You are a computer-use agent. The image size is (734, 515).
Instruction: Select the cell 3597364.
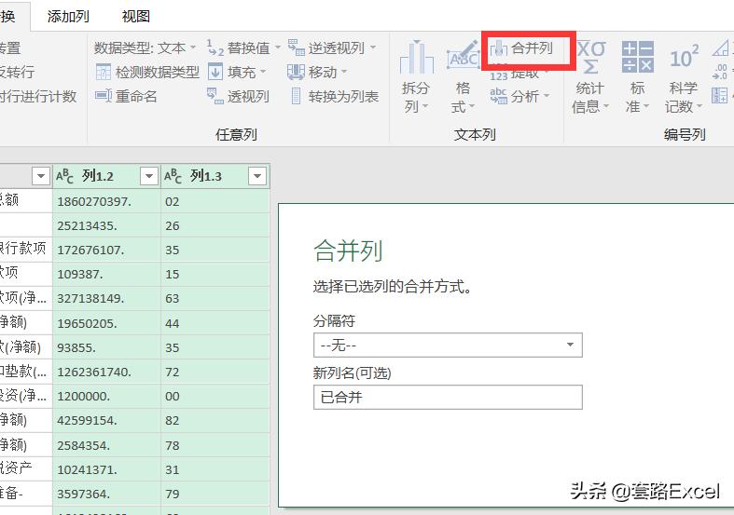point(106,494)
